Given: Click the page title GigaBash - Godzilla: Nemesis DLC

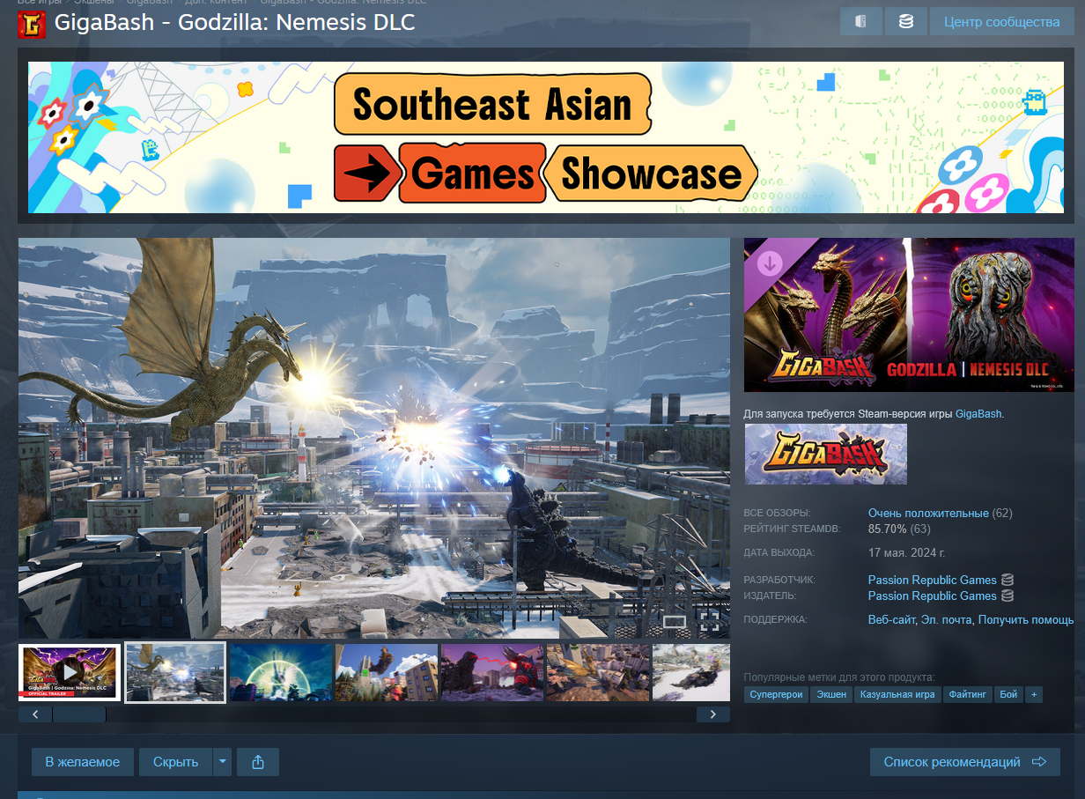Looking at the screenshot, I should tap(234, 22).
